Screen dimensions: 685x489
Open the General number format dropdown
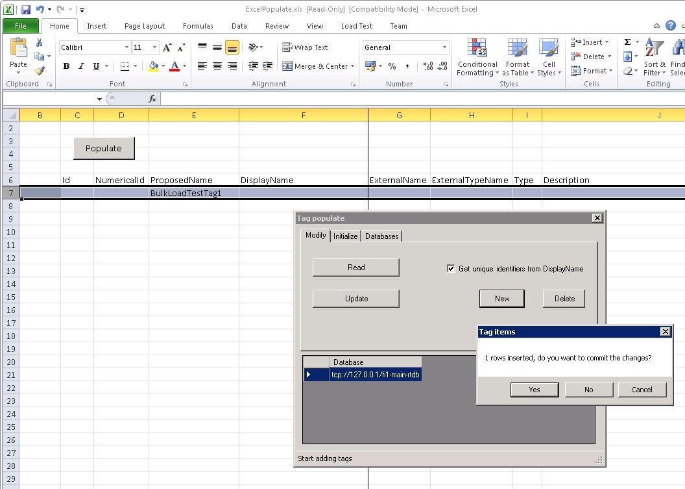coord(444,47)
